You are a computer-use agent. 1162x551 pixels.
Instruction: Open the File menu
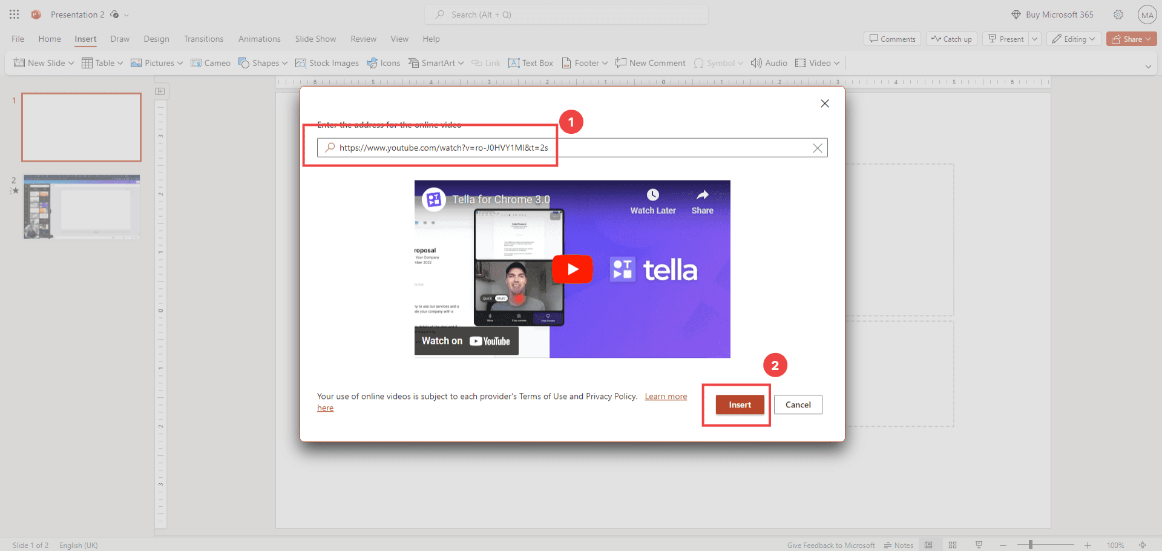click(x=18, y=39)
